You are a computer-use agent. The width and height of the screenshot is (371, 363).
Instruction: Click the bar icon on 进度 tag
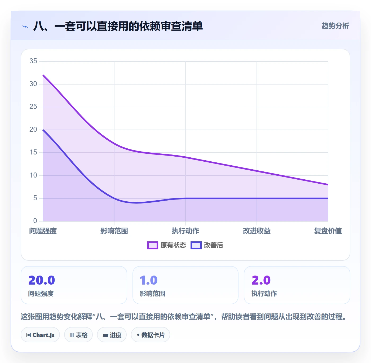coord(105,335)
